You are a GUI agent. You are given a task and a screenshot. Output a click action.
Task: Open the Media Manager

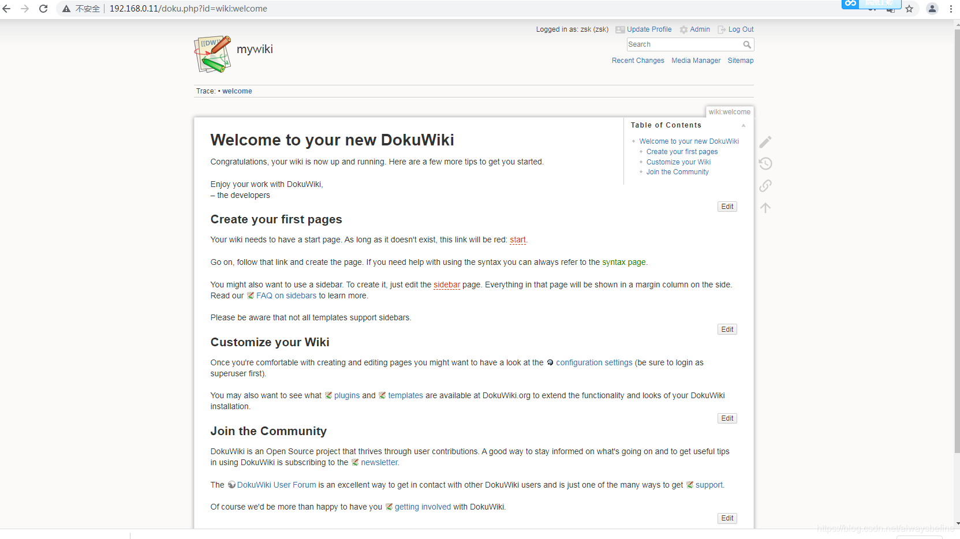point(696,60)
